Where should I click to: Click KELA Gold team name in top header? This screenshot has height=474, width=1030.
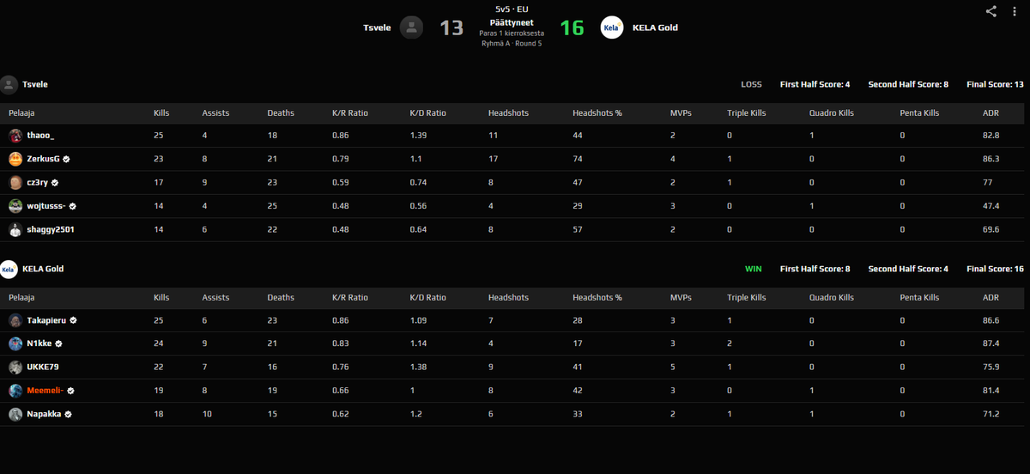[655, 27]
